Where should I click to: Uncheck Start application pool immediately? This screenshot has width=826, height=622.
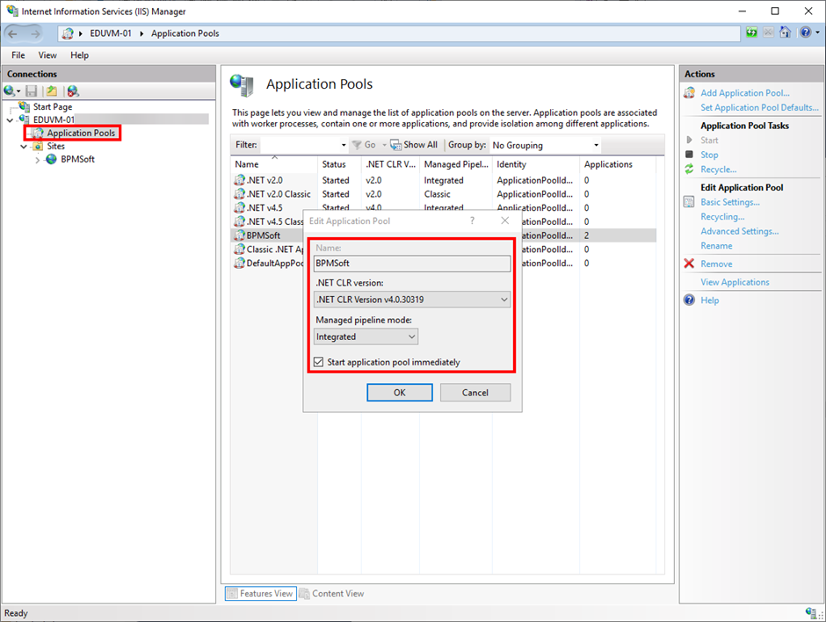(319, 362)
